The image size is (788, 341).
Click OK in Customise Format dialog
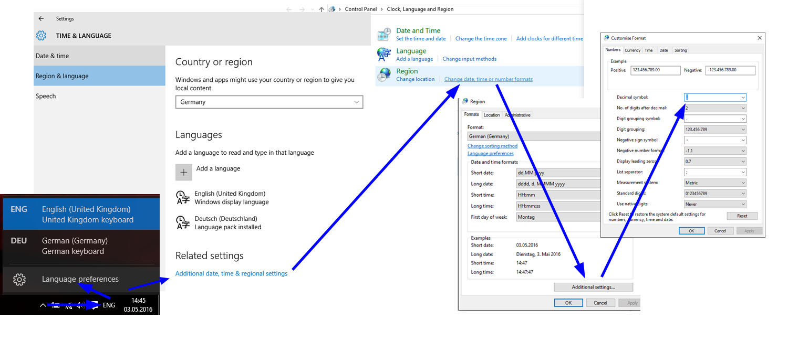pyautogui.click(x=691, y=231)
